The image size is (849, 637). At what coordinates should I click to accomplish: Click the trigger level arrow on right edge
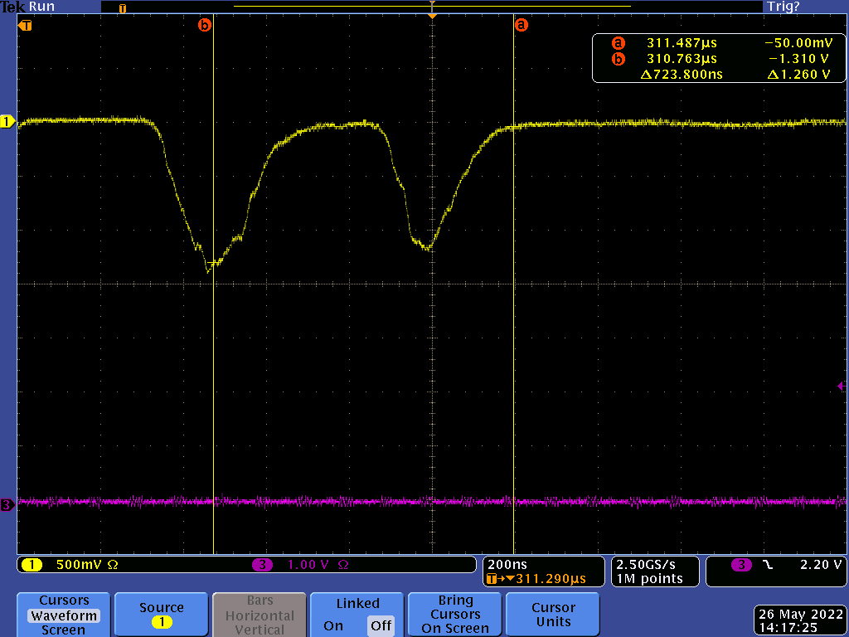coord(841,386)
